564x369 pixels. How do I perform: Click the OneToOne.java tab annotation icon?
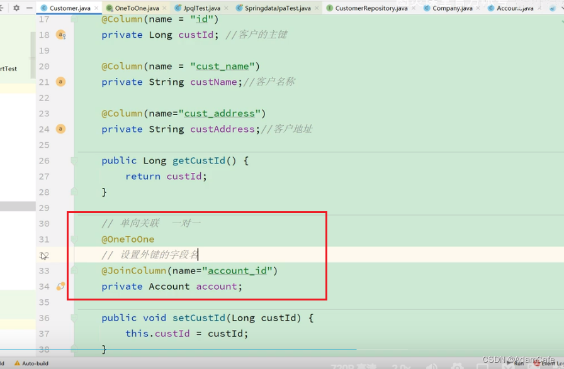coord(110,8)
